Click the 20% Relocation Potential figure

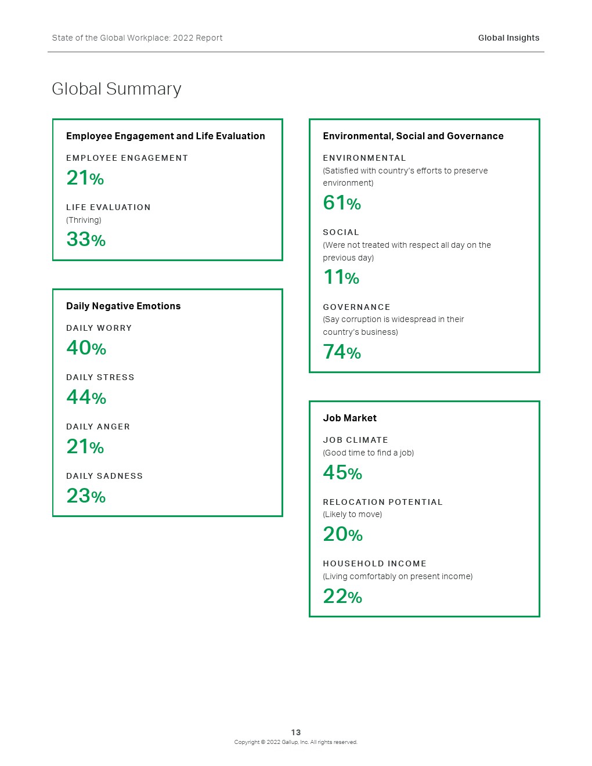point(342,534)
